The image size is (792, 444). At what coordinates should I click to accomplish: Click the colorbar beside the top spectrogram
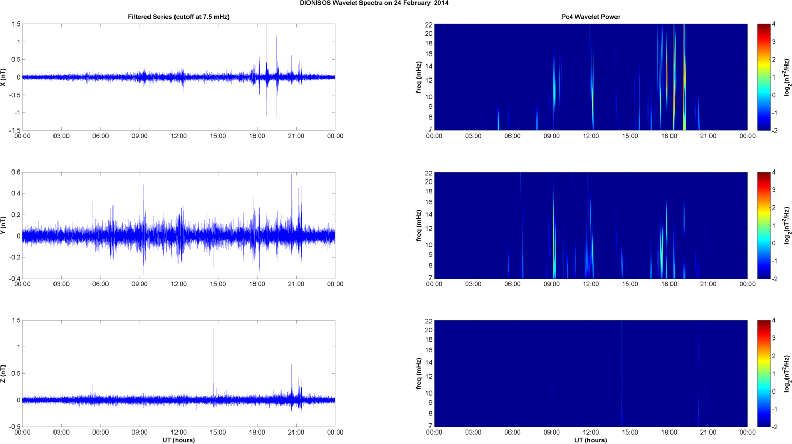click(x=763, y=77)
